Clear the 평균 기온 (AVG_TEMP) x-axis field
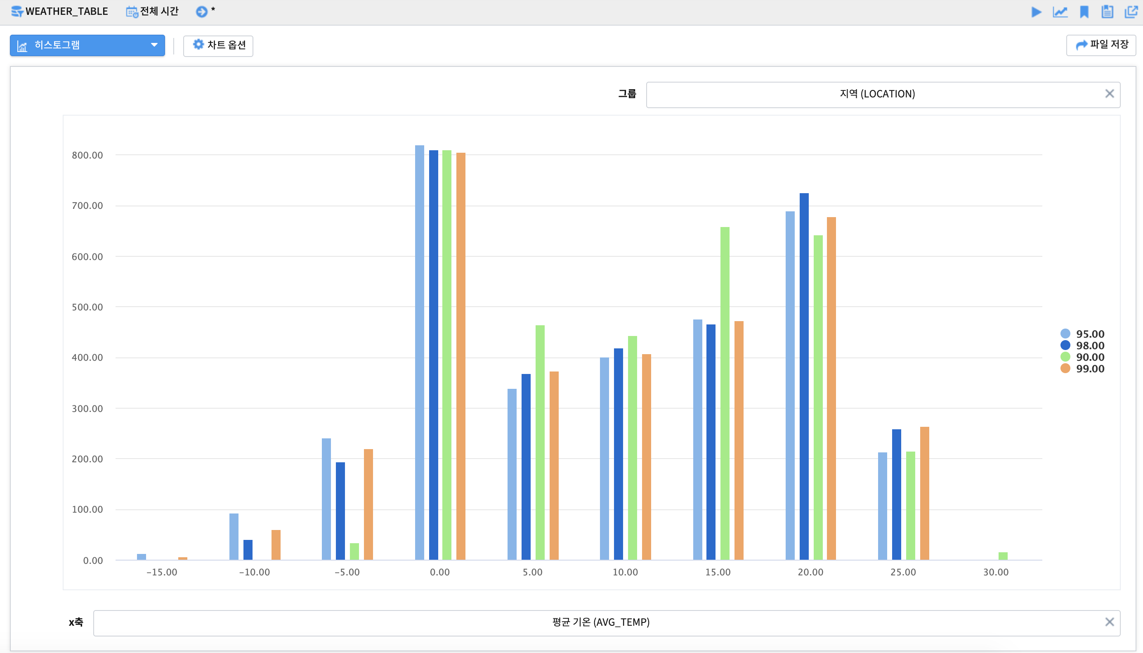 [1110, 622]
